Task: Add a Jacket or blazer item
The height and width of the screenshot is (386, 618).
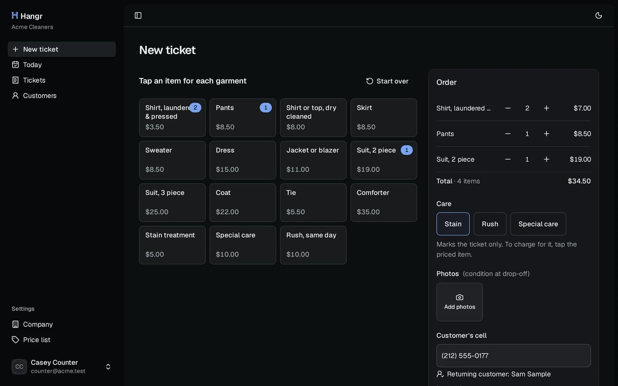Action: click(x=313, y=160)
